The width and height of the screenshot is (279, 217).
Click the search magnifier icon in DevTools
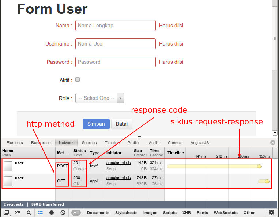coord(29,213)
